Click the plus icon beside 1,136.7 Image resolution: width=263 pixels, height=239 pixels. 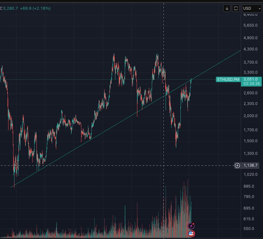point(238,165)
